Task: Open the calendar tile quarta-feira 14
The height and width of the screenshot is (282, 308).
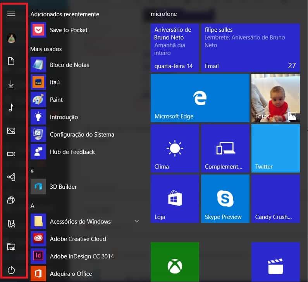Action: (175, 48)
